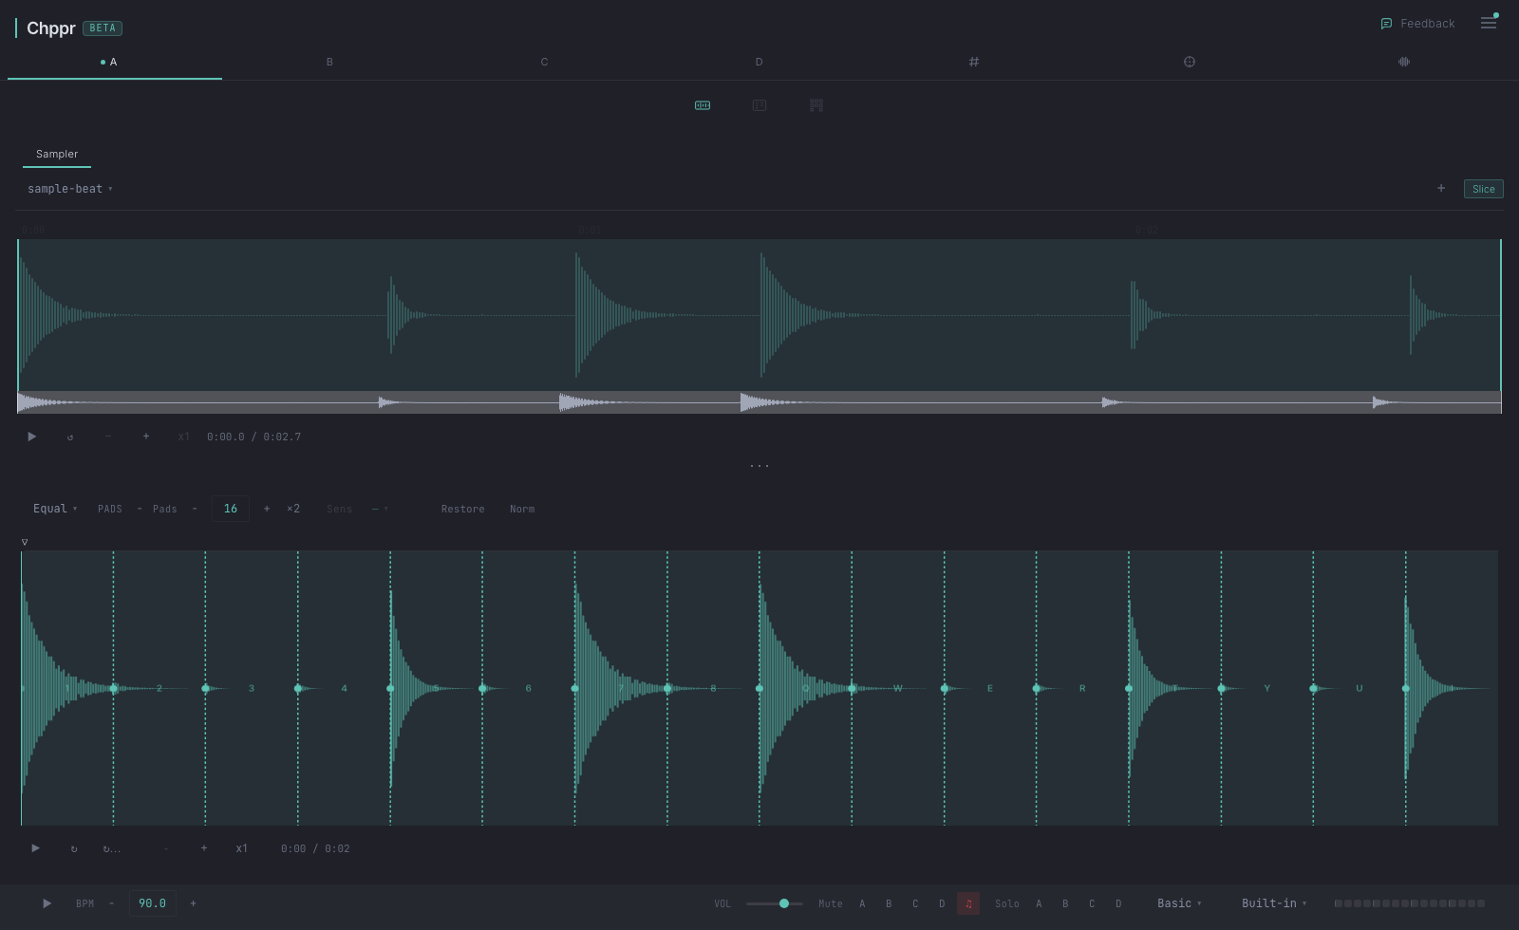Screen dimensions: 1519x930
Task: Select the Sampler tab
Action: click(x=57, y=154)
